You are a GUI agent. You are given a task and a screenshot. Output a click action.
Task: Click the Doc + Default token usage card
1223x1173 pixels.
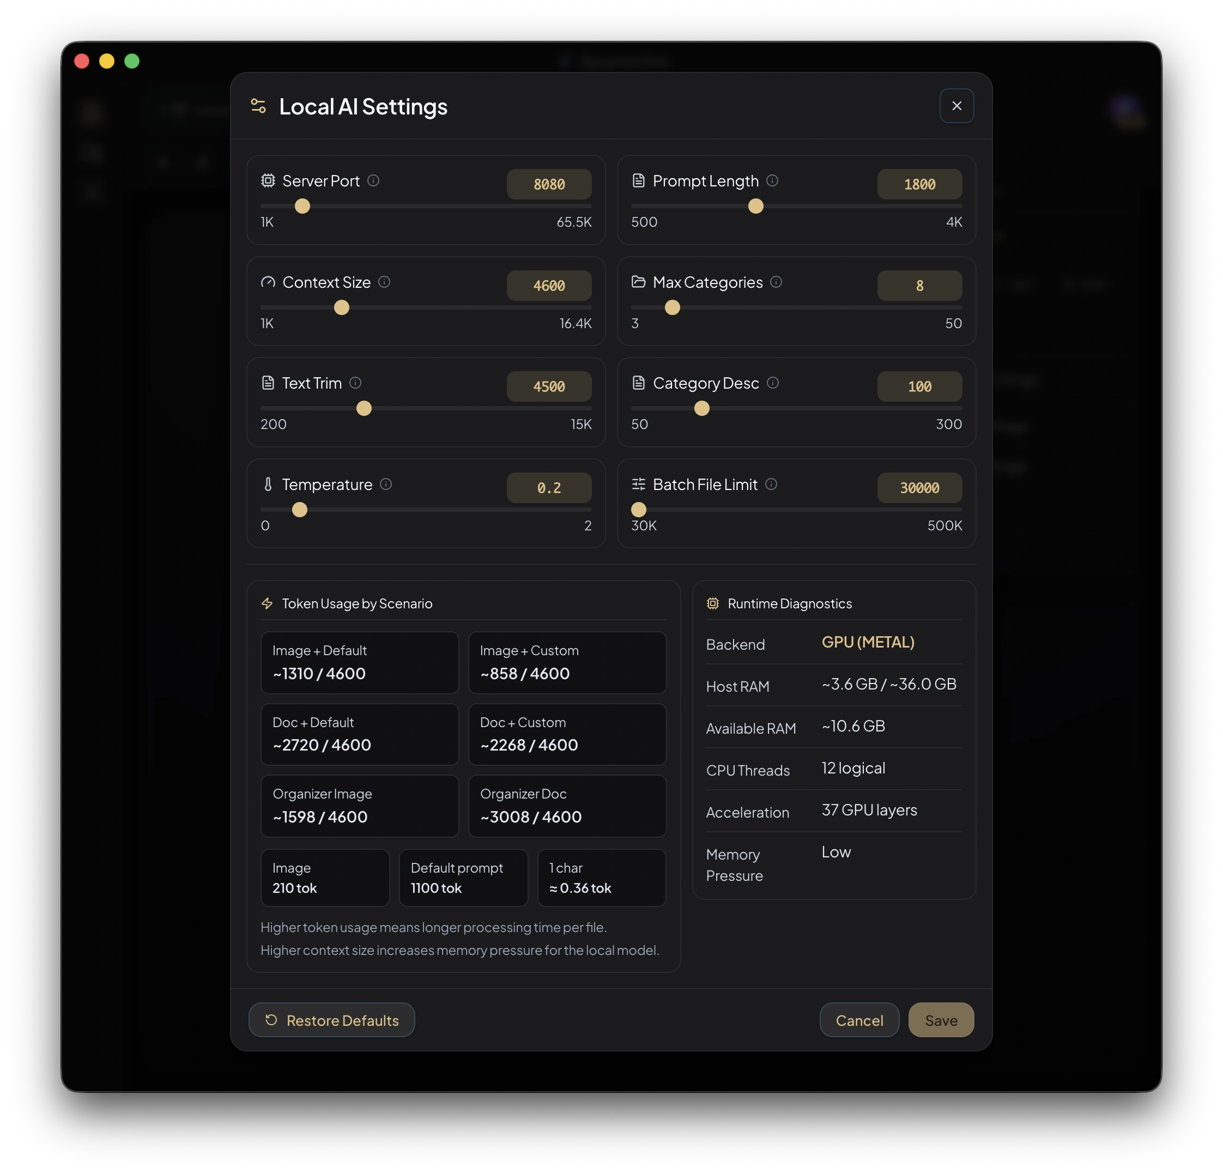point(359,734)
